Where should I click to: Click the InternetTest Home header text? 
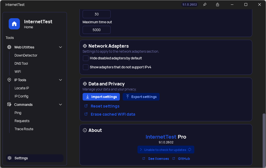tap(38, 24)
